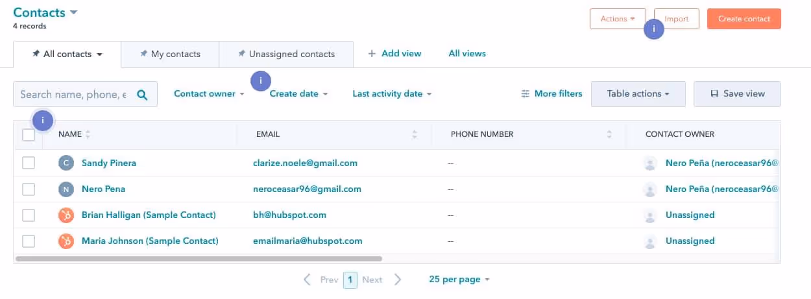This screenshot has width=811, height=299.
Task: Click the Contact Owner column header
Action: [679, 134]
